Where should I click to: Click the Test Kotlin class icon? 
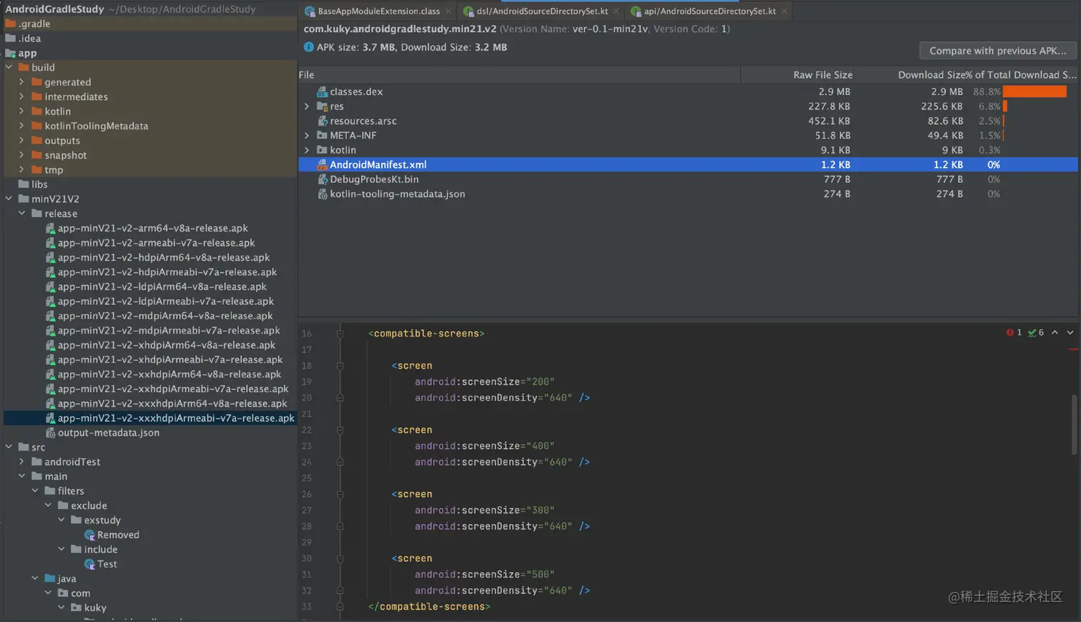[90, 564]
